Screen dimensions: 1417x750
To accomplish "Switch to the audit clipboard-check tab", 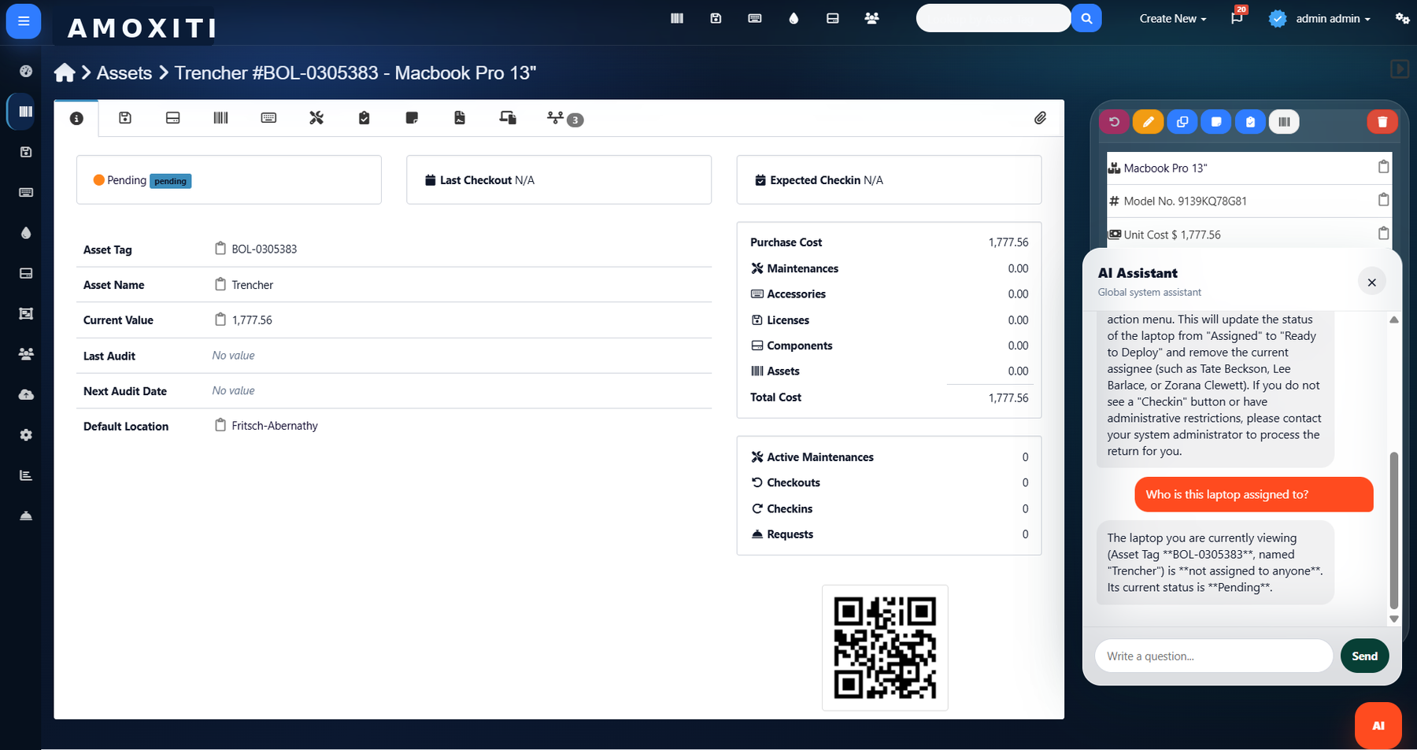I will tap(364, 118).
